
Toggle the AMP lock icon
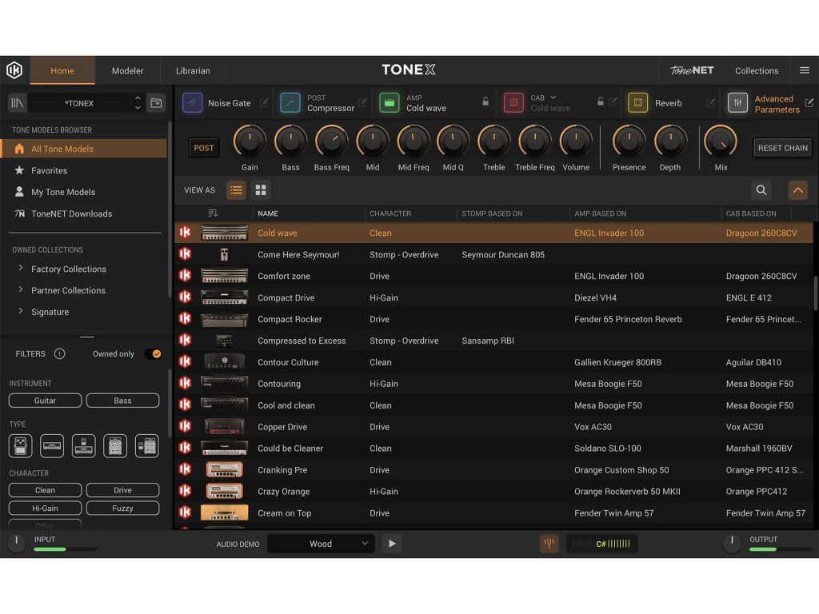coord(485,102)
